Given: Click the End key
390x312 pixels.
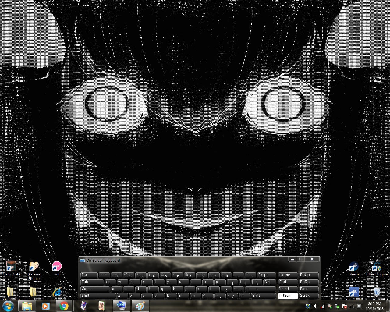Looking at the screenshot, I should point(288,282).
